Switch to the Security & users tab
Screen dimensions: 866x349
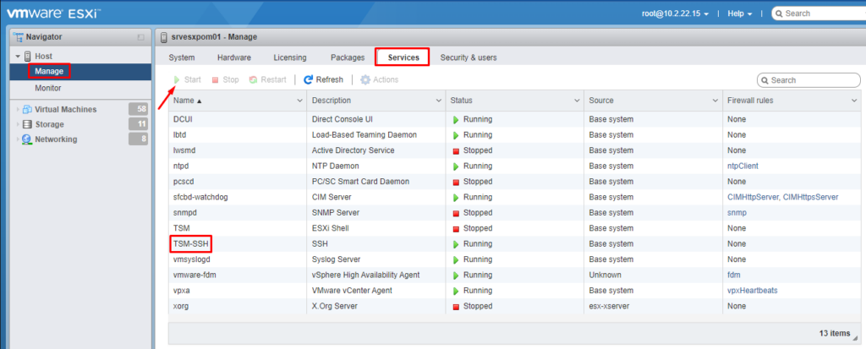(x=469, y=57)
